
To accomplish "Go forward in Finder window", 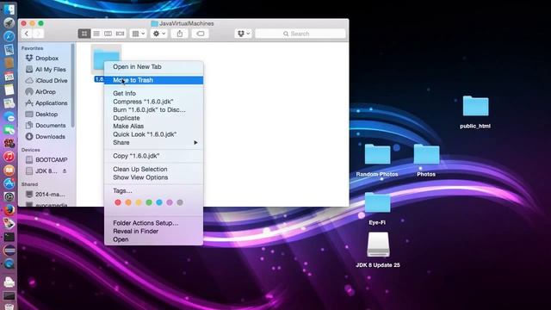I will 38,34.
